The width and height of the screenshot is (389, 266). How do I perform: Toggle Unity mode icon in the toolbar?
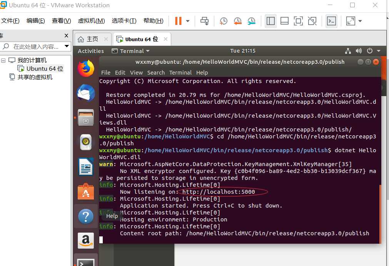click(x=312, y=21)
